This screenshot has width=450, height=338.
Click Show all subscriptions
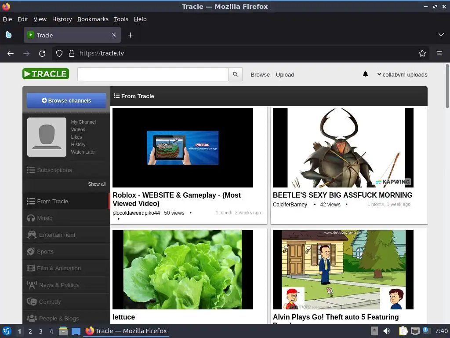(97, 184)
